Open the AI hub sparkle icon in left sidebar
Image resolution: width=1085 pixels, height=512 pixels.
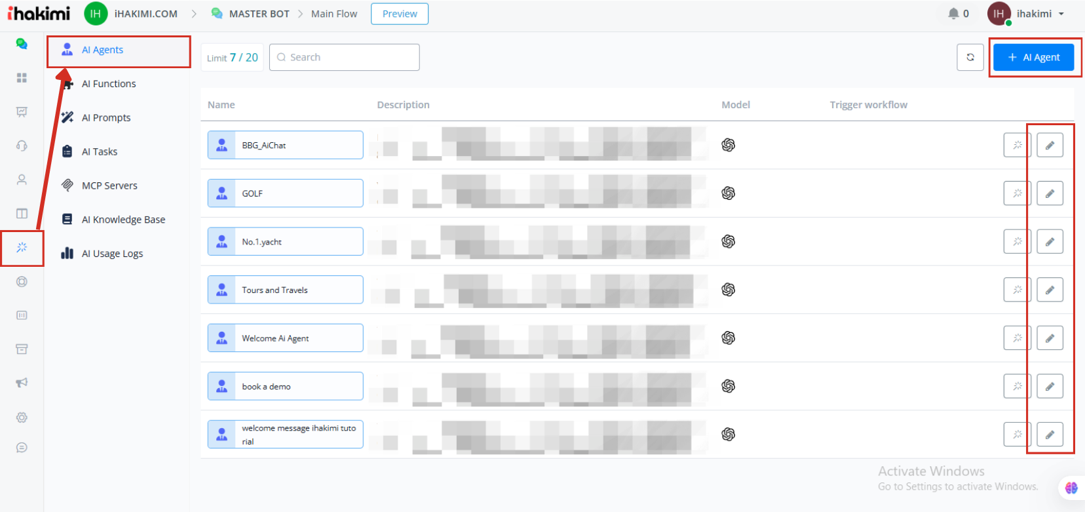[22, 248]
